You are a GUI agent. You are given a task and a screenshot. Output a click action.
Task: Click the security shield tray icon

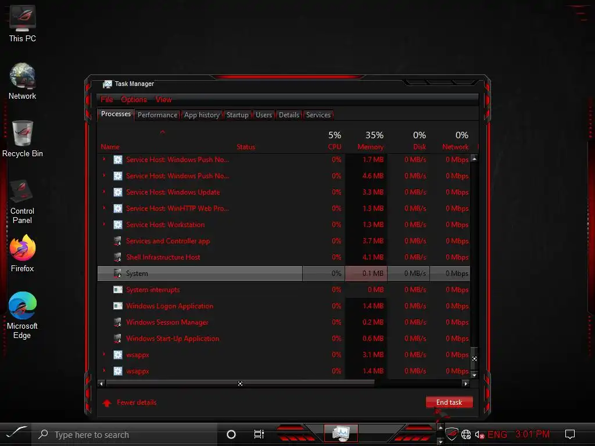tap(451, 433)
